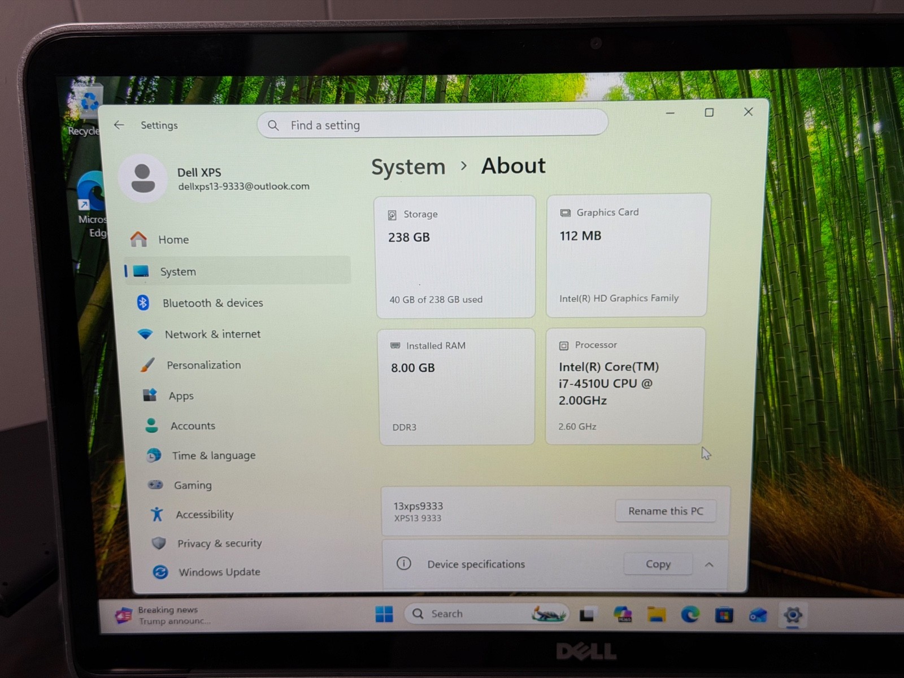Minimize the Settings window
Screen dimensions: 904x678
[670, 113]
